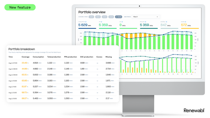
Task: Select the Aug 3, 12:00 row time
Action: 13,93
